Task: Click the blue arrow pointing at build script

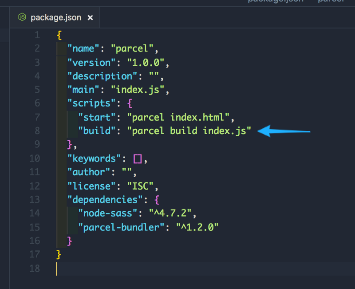Action: coord(284,131)
